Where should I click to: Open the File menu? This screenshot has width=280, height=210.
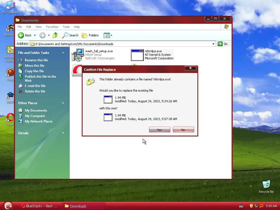pos(20,27)
